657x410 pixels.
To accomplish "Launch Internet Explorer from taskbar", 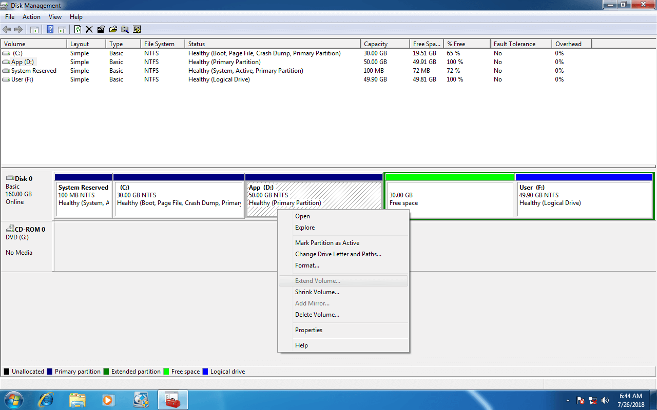I will 46,400.
